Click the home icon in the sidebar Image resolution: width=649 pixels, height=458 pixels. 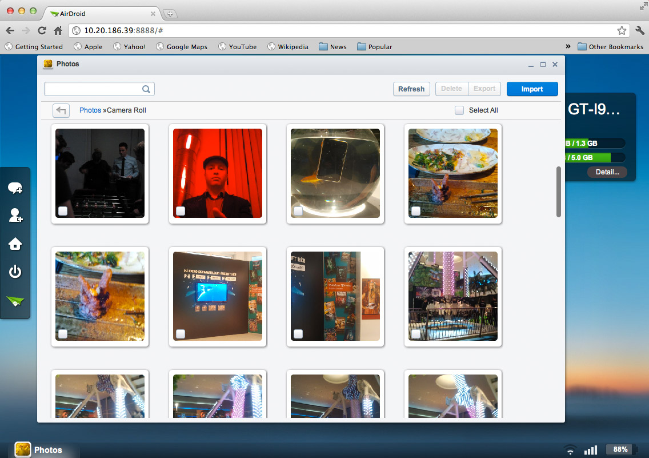point(15,244)
